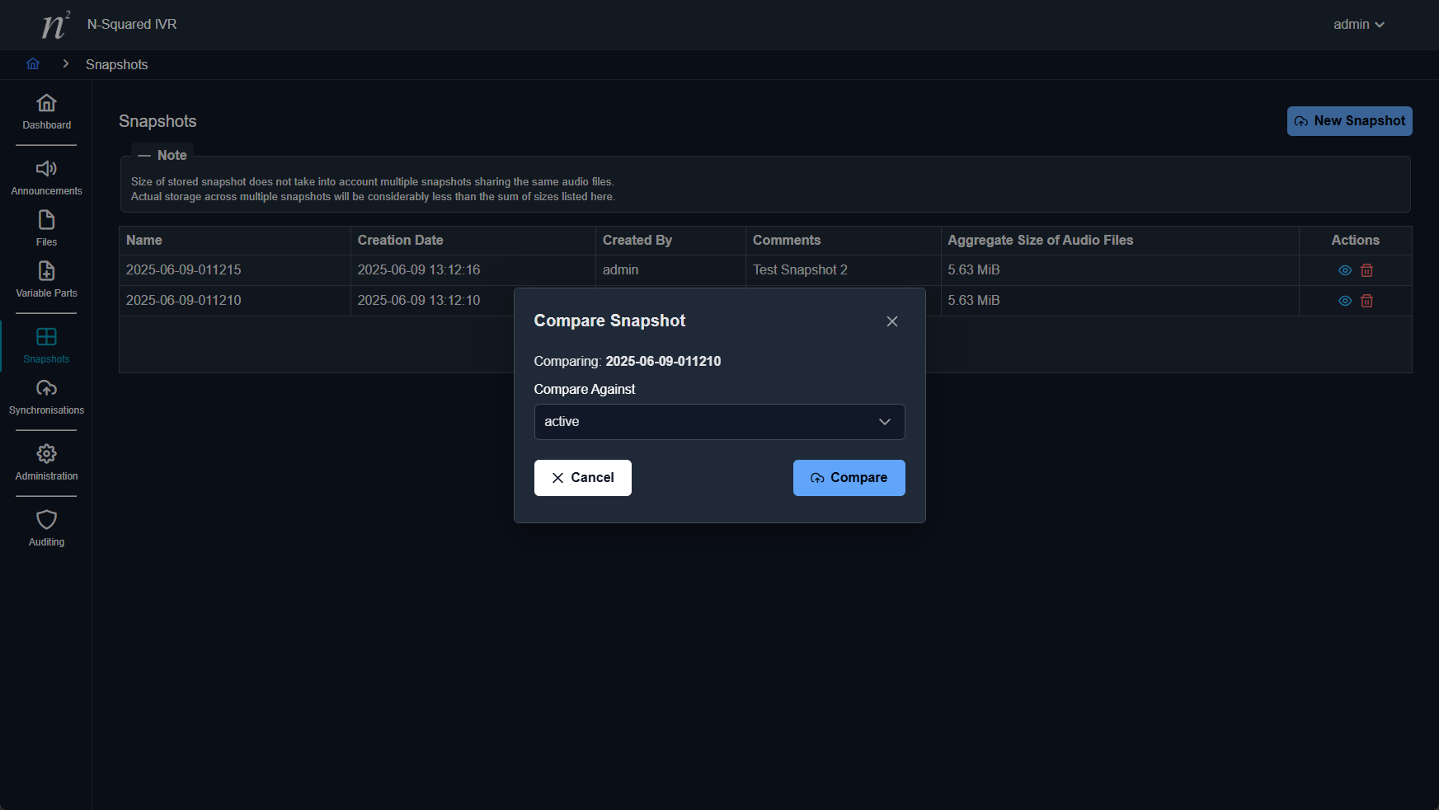Screen dimensions: 1439x810
Task: Create a New Snapshot
Action: (x=1349, y=121)
